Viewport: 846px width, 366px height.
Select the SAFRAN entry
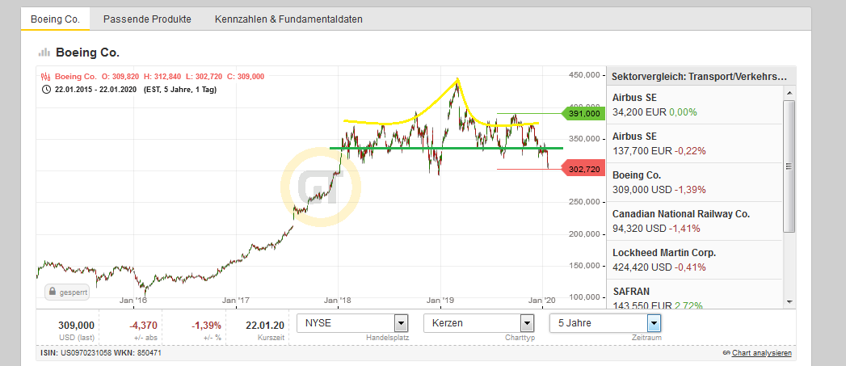[695, 294]
